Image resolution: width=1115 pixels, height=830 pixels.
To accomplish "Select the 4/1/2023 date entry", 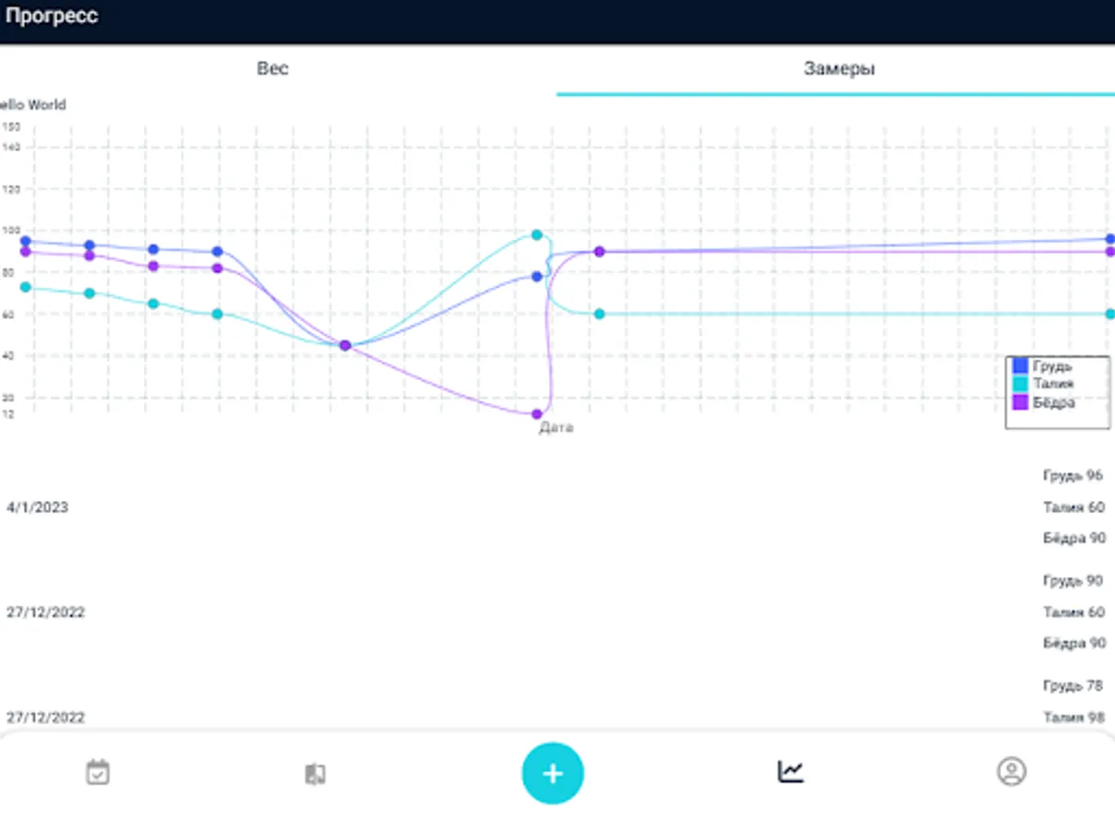I will coord(38,507).
